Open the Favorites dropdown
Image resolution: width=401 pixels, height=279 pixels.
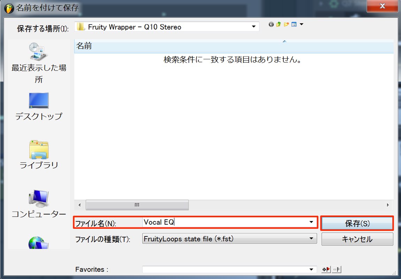(229, 269)
